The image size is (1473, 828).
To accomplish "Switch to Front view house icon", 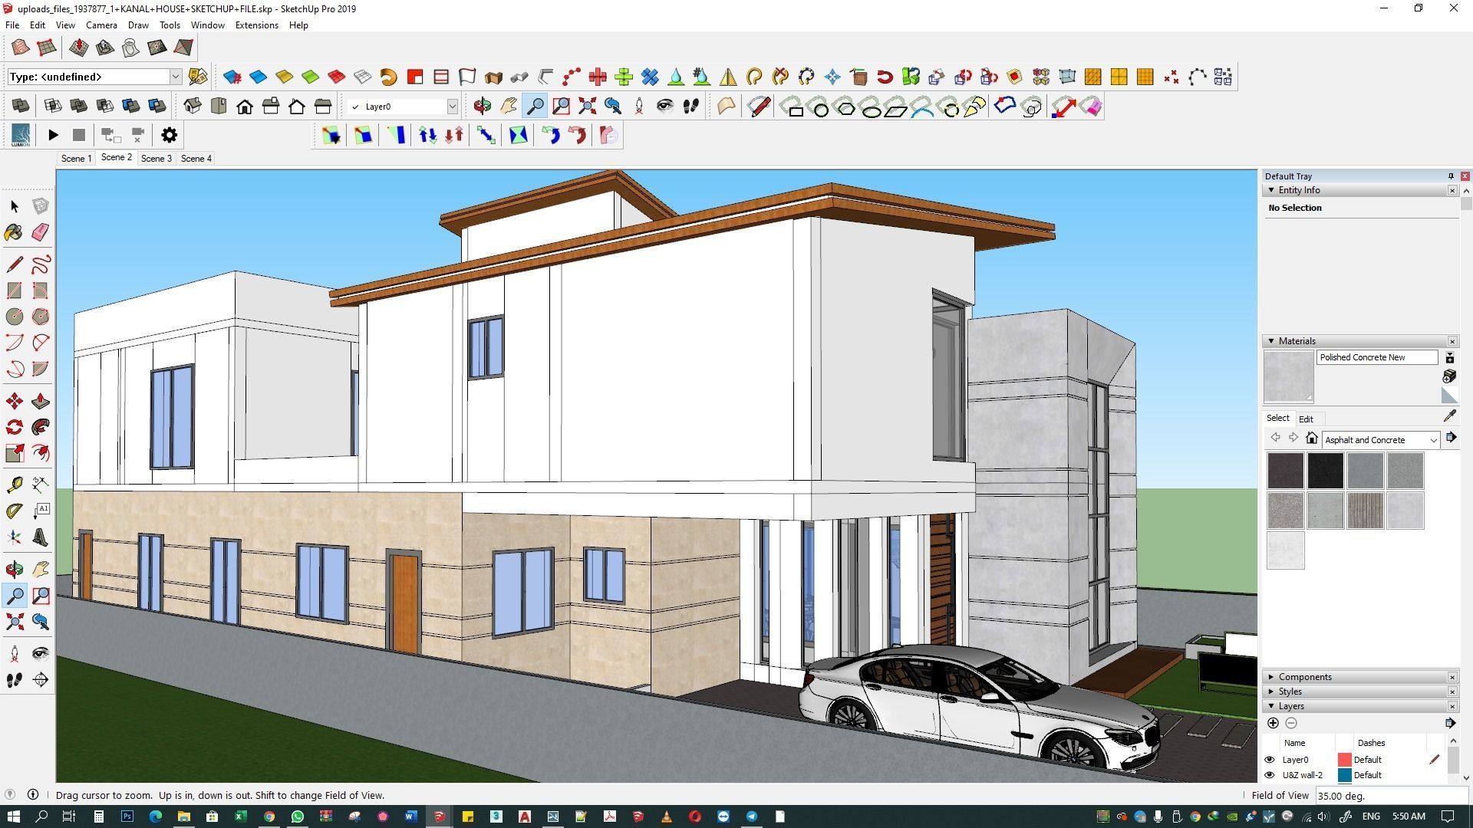I will pyautogui.click(x=245, y=107).
